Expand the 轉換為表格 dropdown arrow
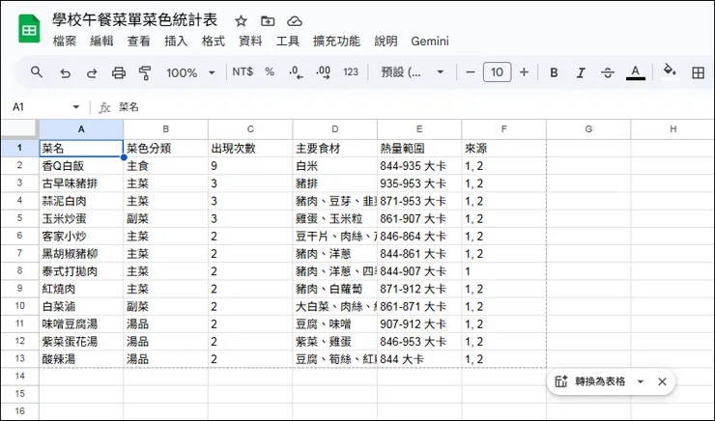 [641, 381]
